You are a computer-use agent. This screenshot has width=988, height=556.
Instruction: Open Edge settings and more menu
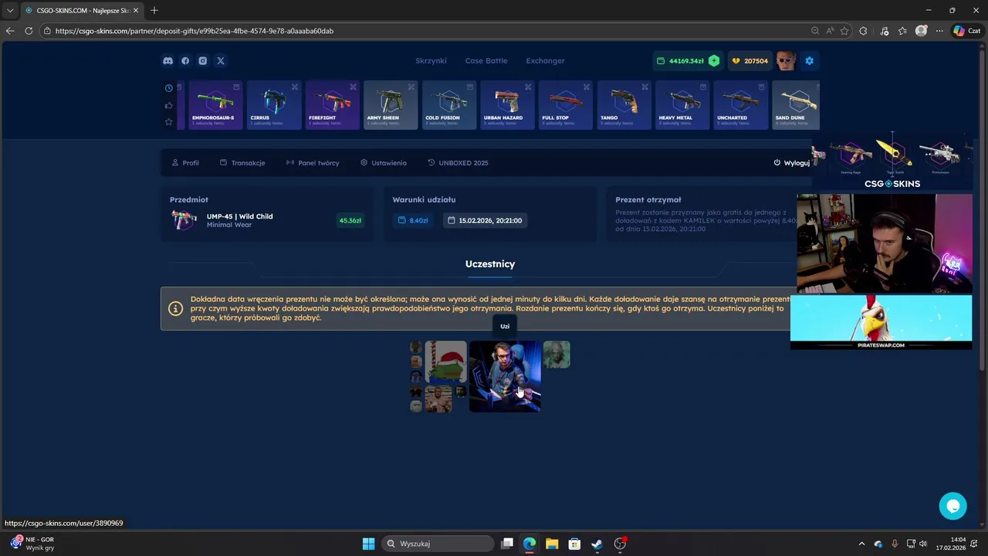939,31
